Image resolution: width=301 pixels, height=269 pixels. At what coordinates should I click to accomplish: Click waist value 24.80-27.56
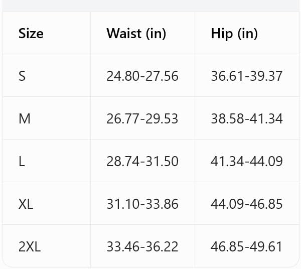pyautogui.click(x=142, y=76)
